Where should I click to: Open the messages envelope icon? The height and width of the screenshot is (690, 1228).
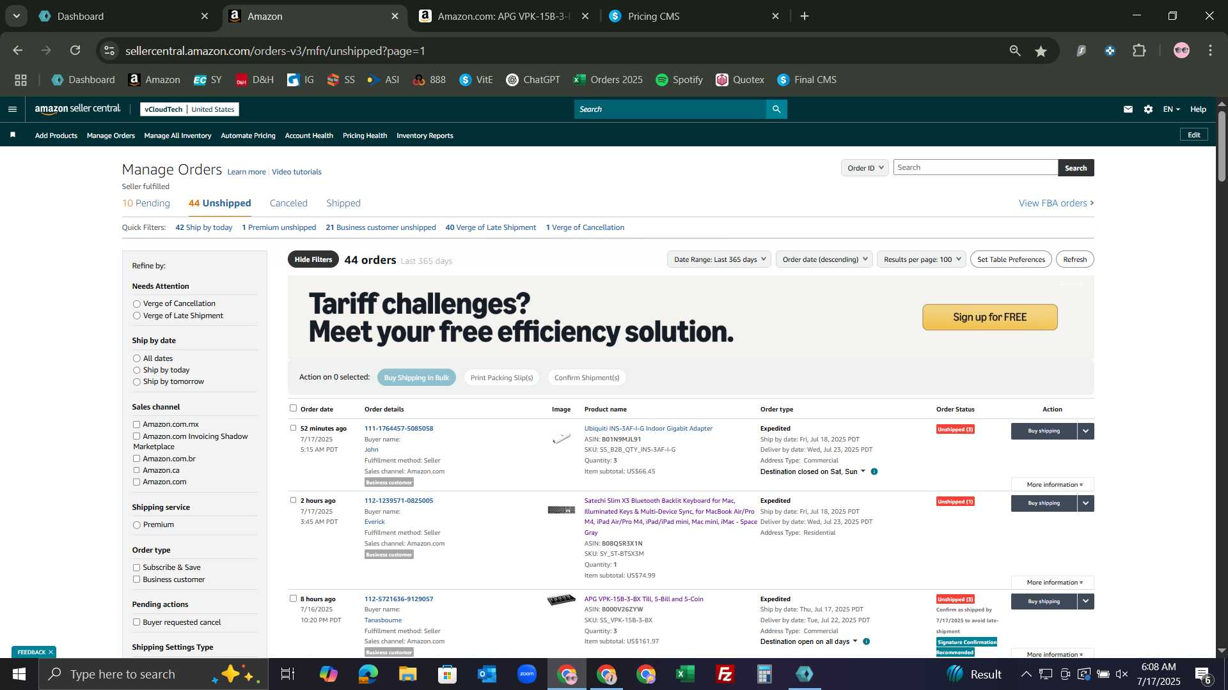click(x=1128, y=109)
